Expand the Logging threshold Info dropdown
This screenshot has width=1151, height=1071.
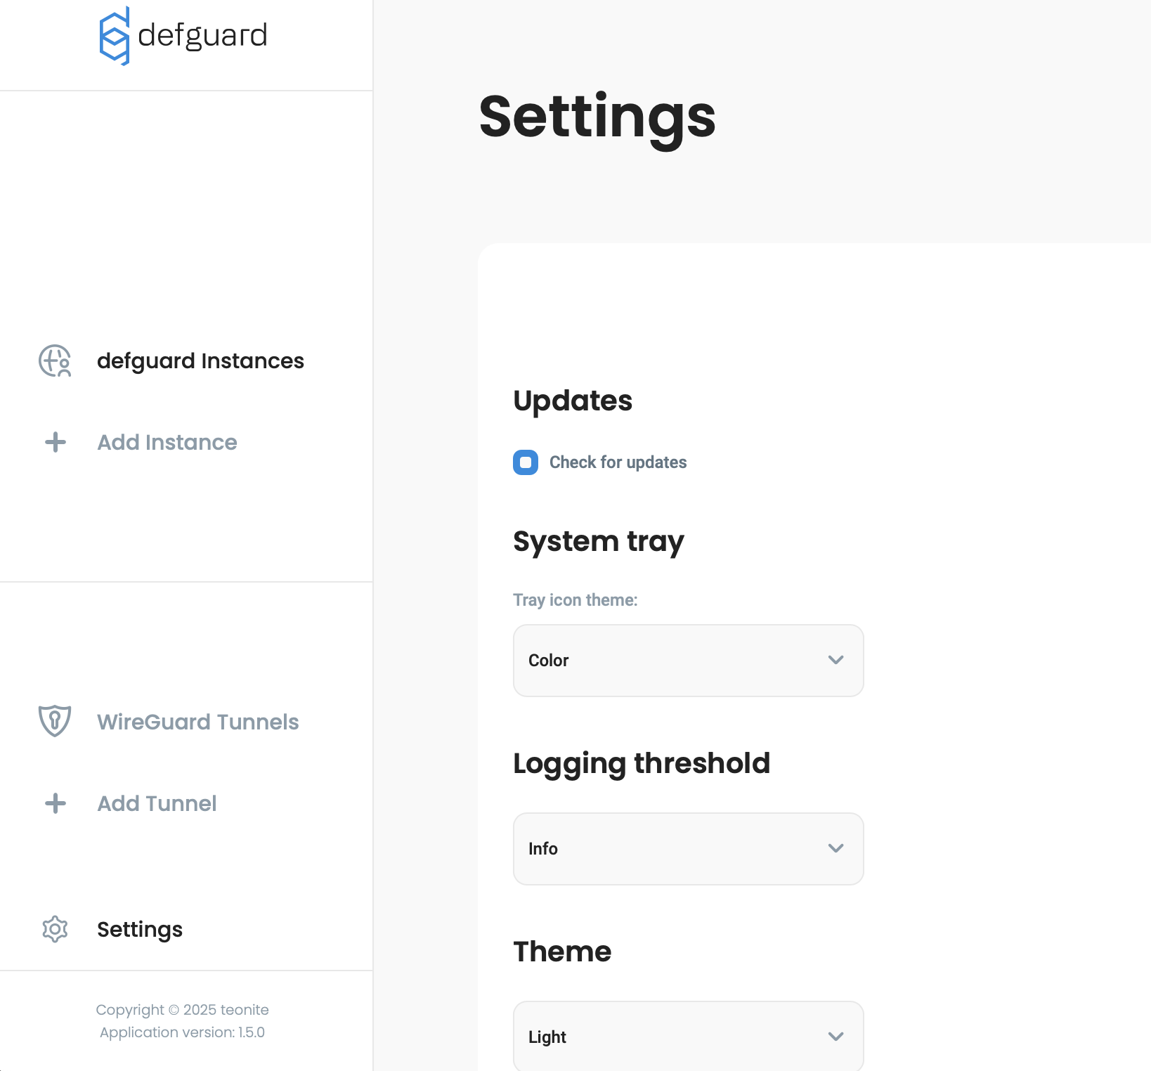tap(687, 849)
